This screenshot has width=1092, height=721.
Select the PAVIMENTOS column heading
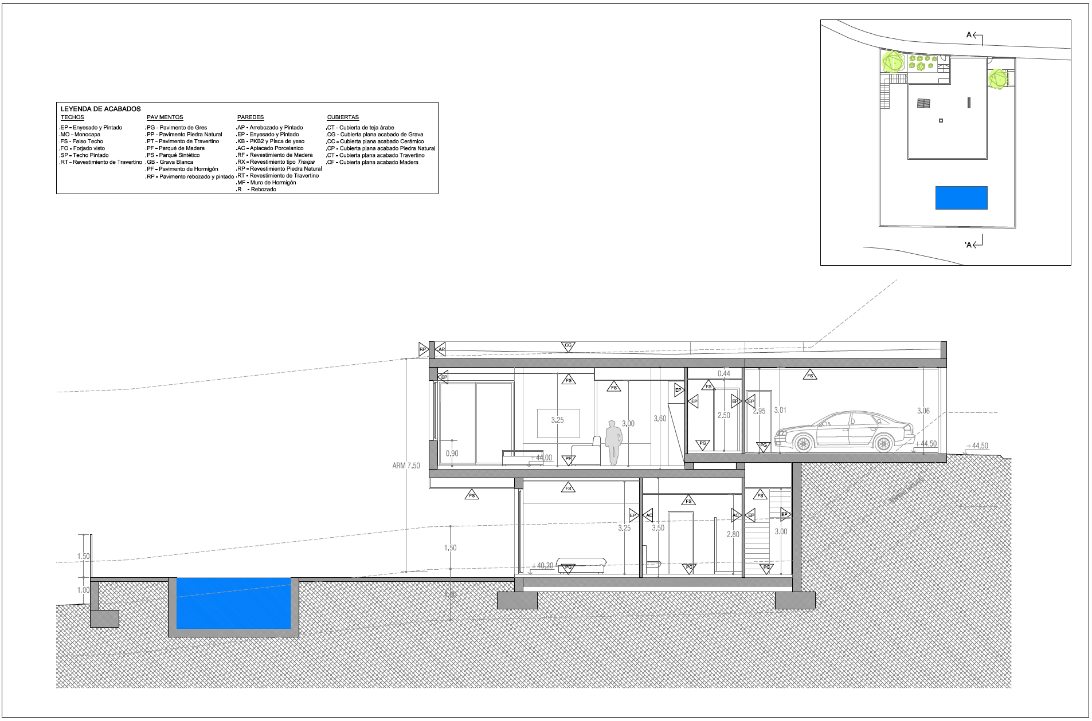[x=165, y=117]
